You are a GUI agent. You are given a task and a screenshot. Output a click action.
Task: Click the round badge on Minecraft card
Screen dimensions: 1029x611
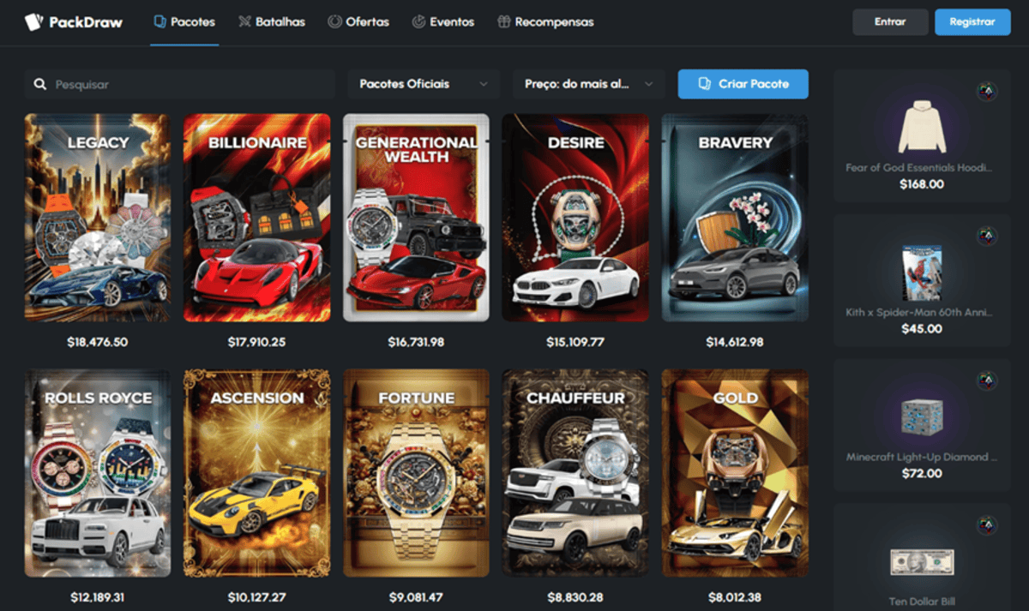pos(986,380)
